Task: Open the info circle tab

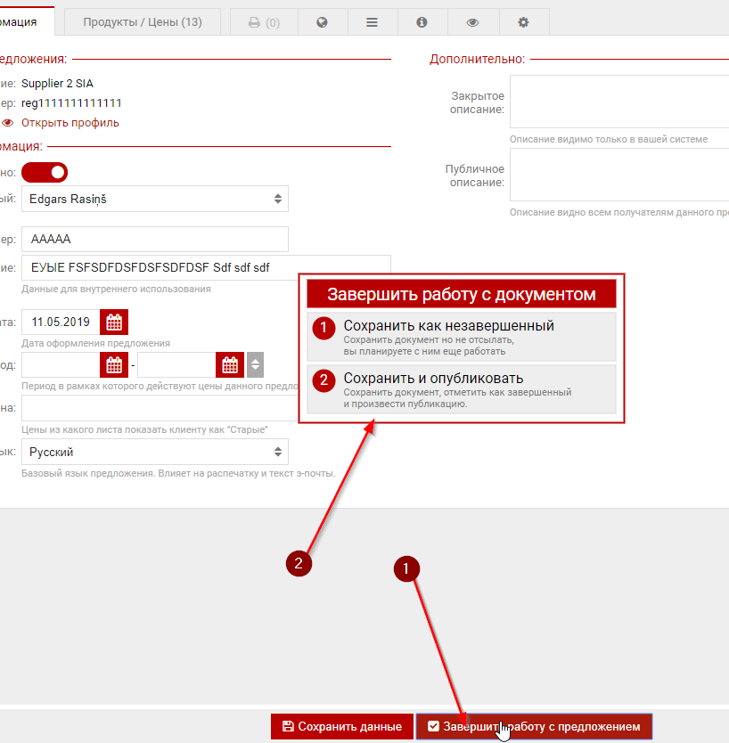Action: [x=422, y=22]
